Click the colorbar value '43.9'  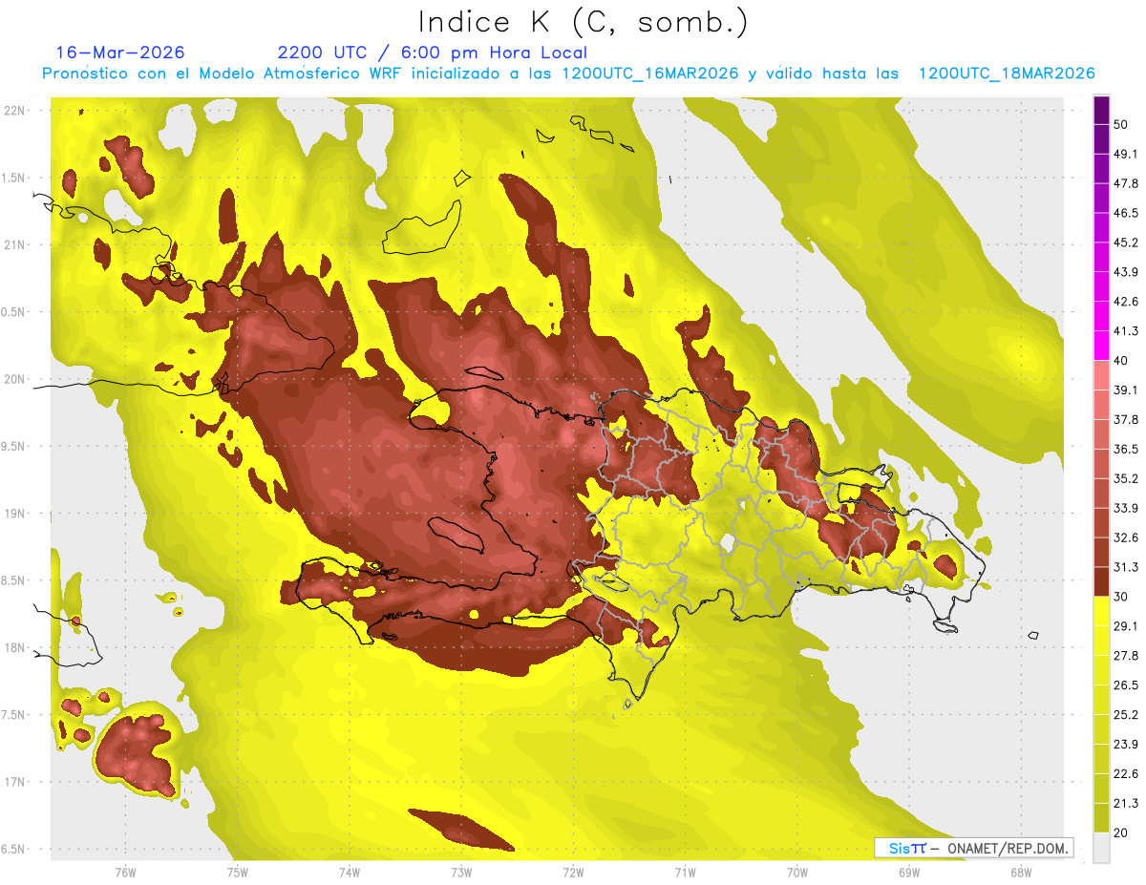(1126, 272)
